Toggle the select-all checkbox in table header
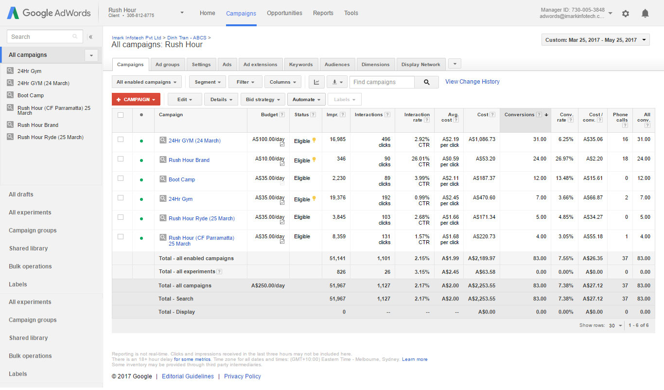664x390 pixels. coord(121,115)
